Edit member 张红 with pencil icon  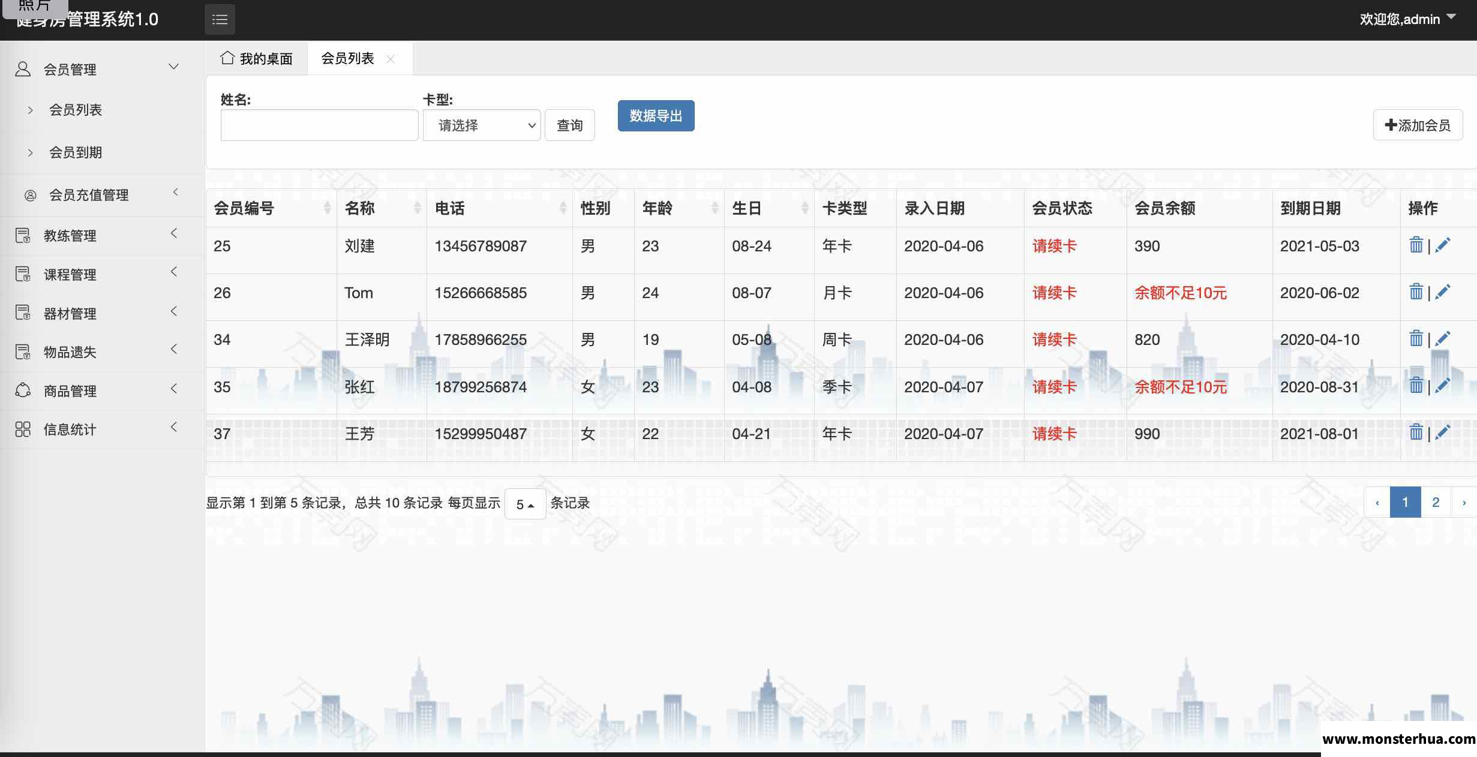(1443, 385)
